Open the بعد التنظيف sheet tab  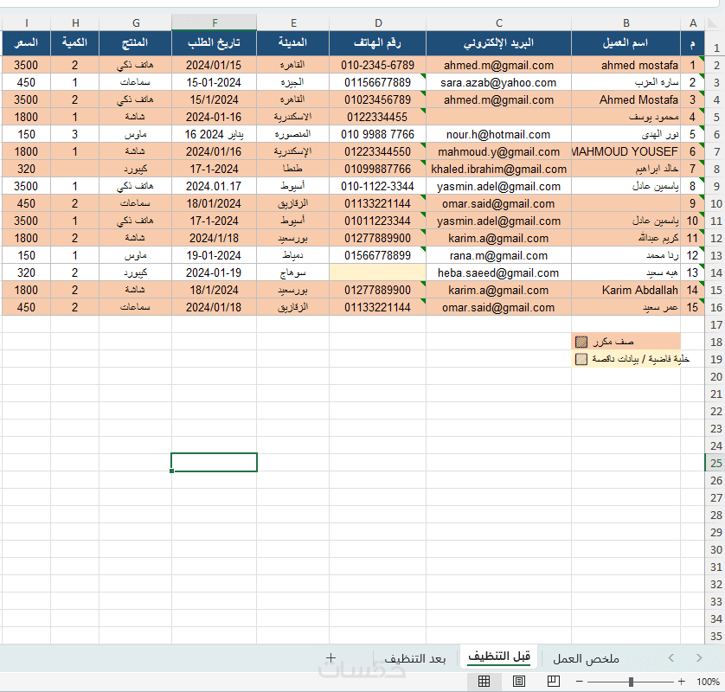(414, 658)
